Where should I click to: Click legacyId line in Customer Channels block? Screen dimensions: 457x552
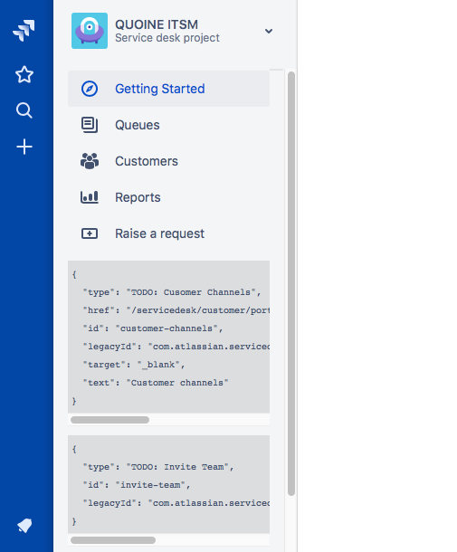pyautogui.click(x=176, y=347)
